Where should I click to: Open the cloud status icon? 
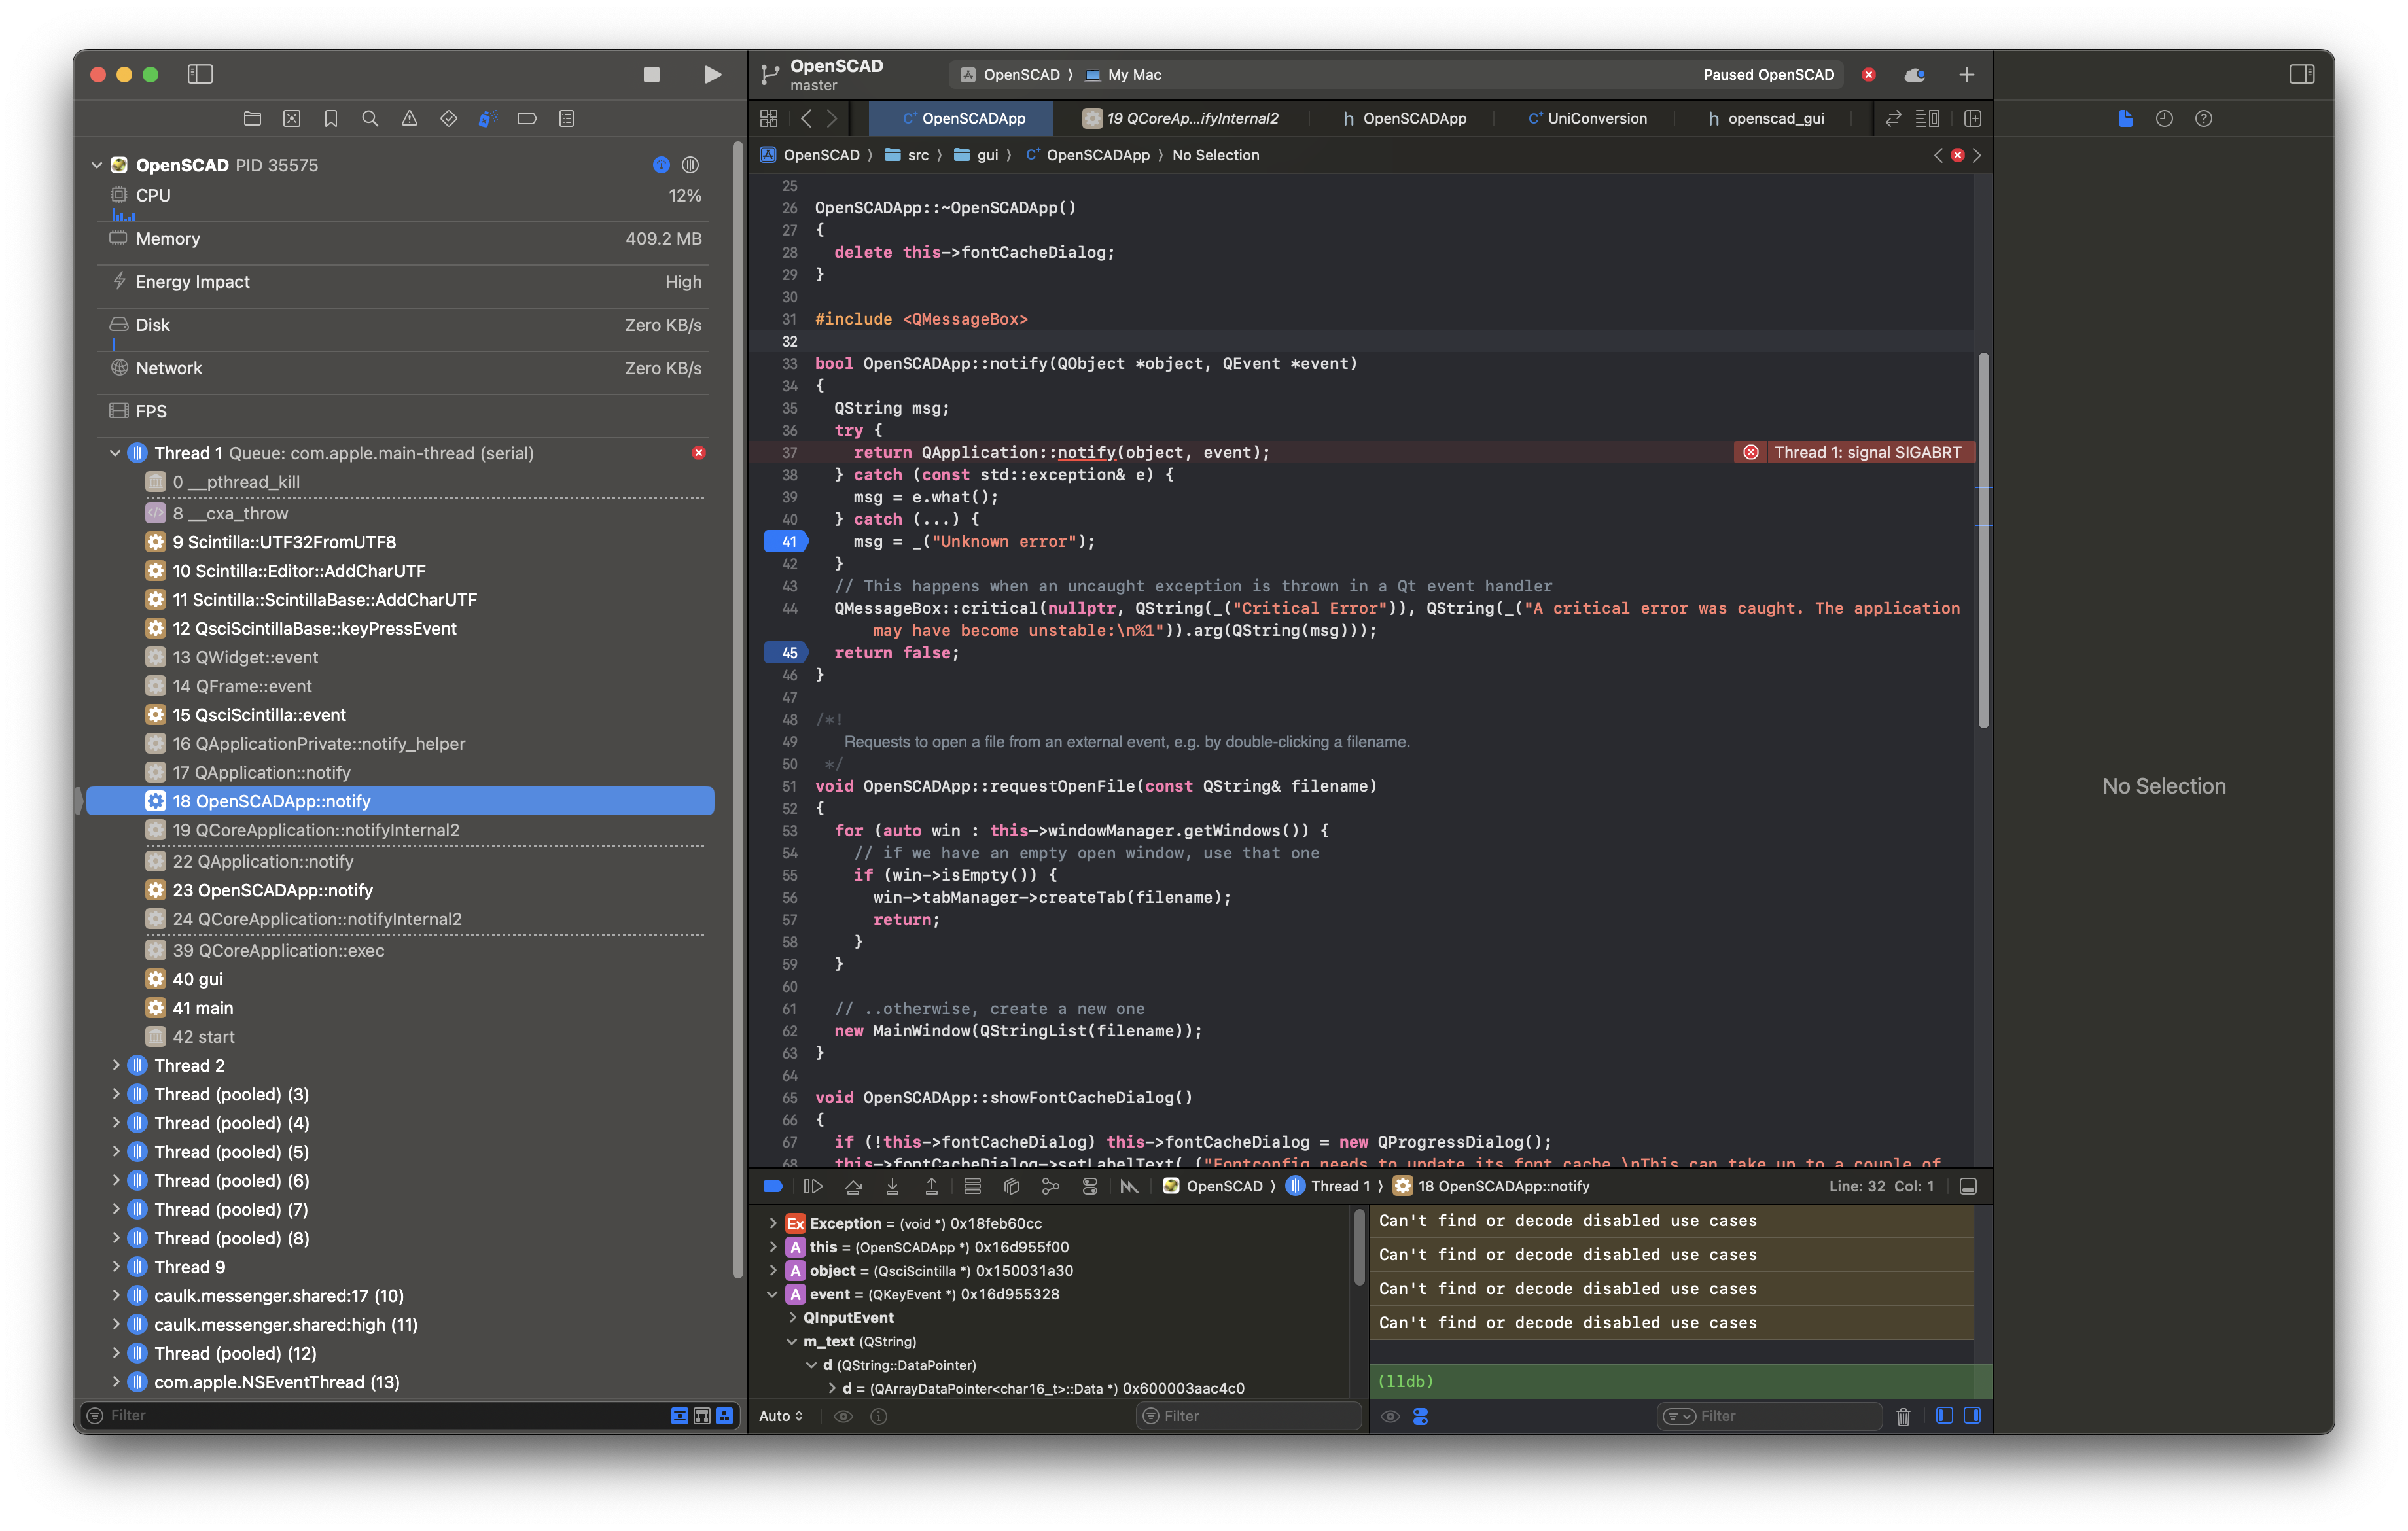pyautogui.click(x=1914, y=75)
